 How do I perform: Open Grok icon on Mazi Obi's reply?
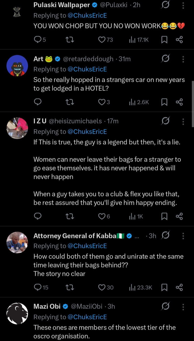165,306
